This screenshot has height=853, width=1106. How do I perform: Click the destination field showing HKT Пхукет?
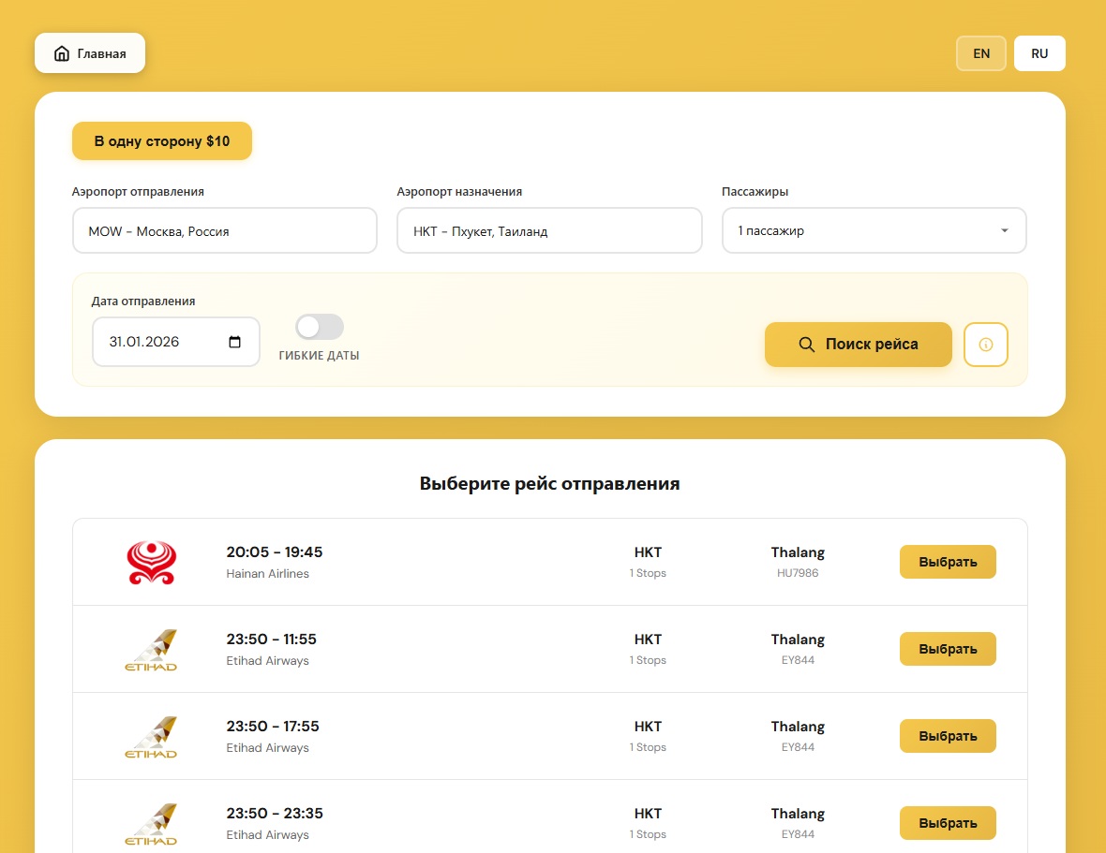[549, 230]
